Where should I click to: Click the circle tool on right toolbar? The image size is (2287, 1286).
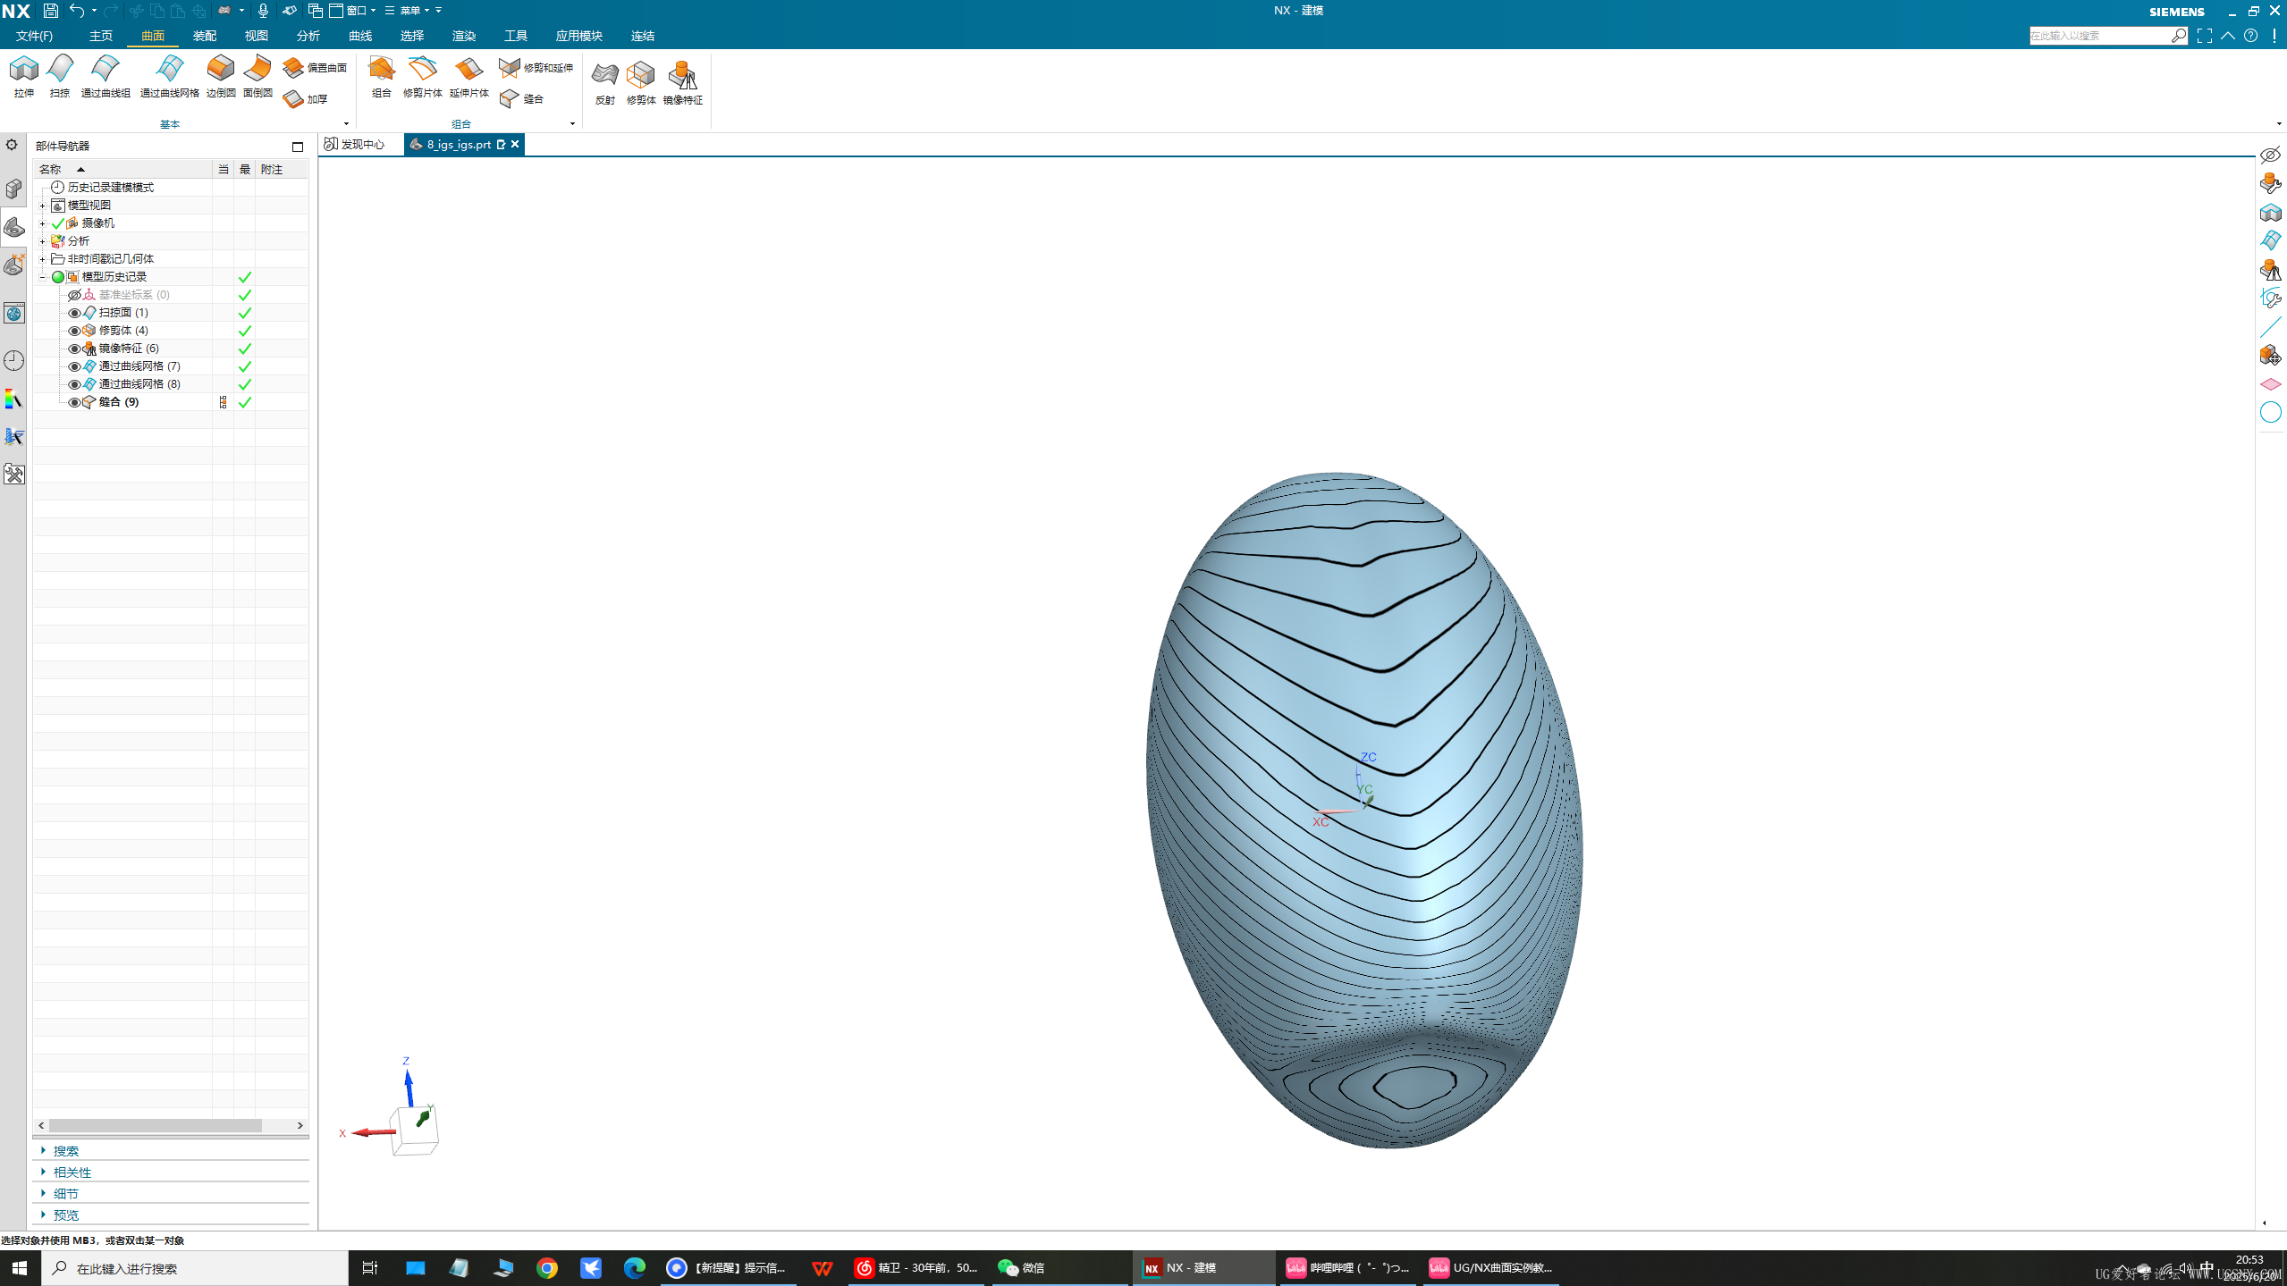coord(2270,412)
